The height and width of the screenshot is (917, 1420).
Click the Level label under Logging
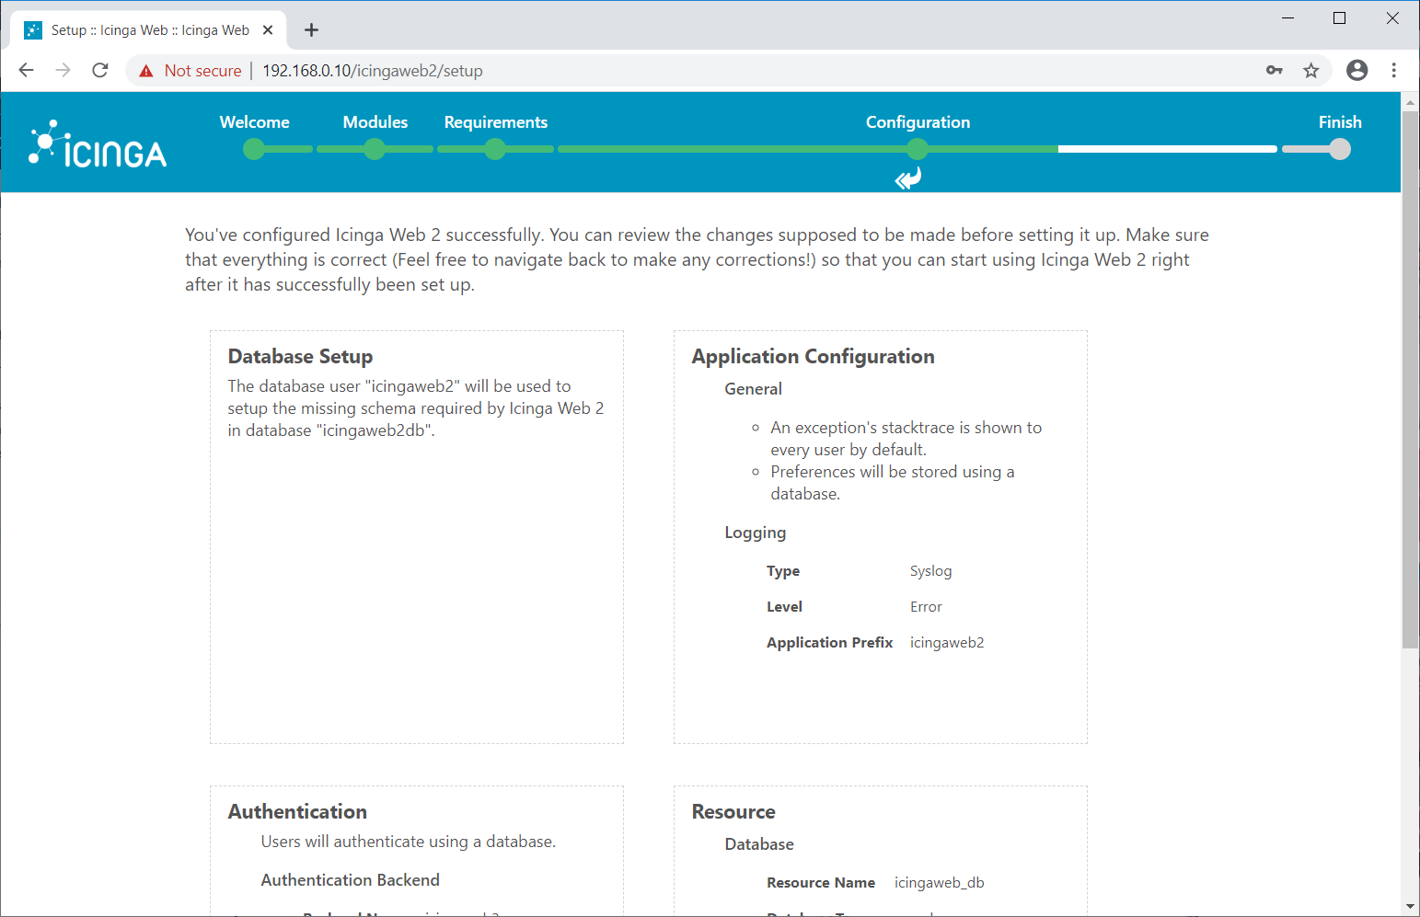tap(784, 607)
